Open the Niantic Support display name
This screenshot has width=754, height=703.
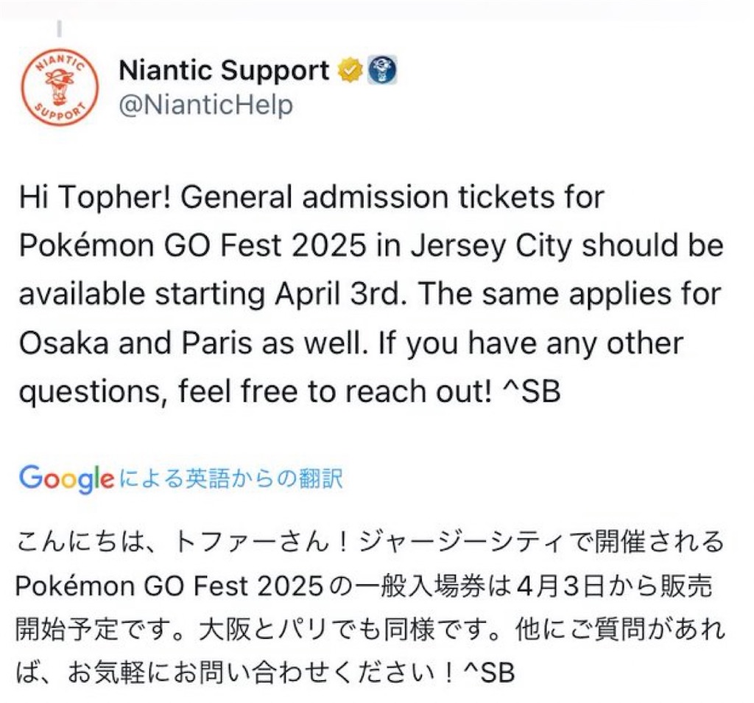pos(224,71)
